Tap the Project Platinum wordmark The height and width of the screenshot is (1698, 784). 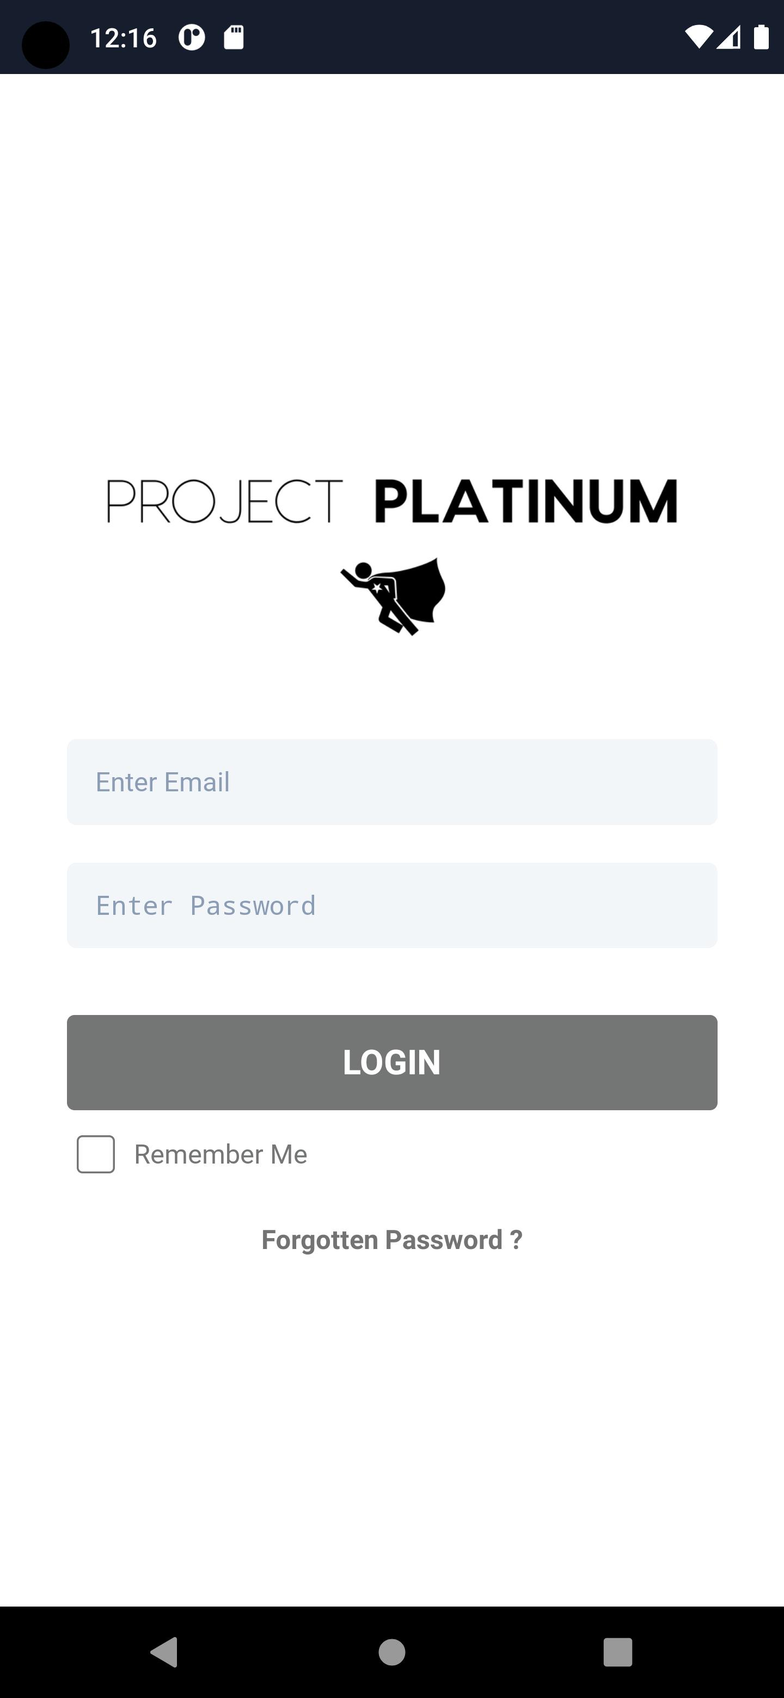pyautogui.click(x=393, y=501)
